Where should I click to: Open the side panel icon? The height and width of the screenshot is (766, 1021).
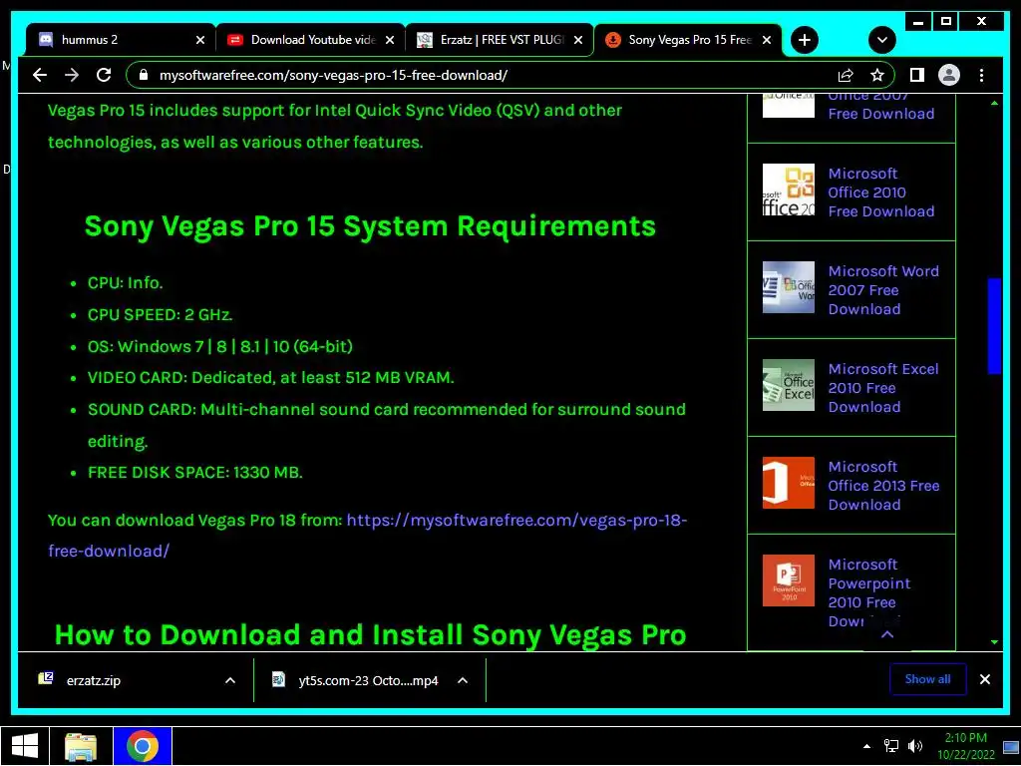click(x=917, y=76)
